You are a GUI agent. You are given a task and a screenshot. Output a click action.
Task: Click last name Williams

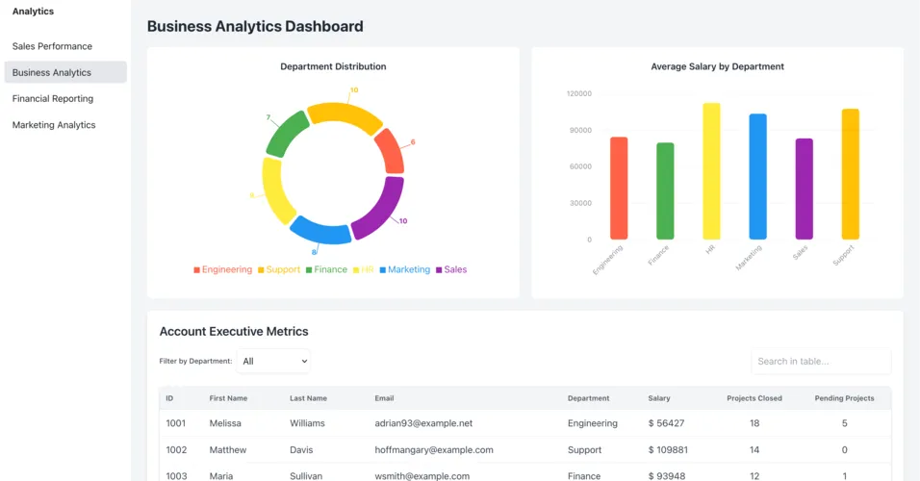(307, 423)
